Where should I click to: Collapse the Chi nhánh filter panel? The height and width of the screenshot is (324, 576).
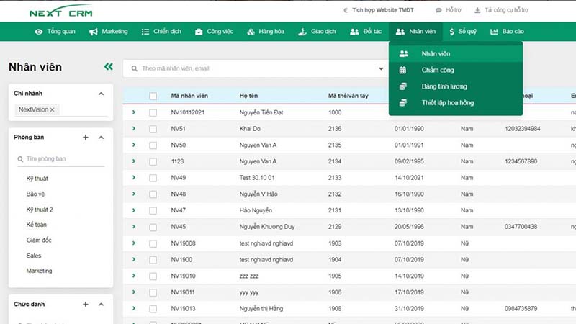pyautogui.click(x=101, y=94)
